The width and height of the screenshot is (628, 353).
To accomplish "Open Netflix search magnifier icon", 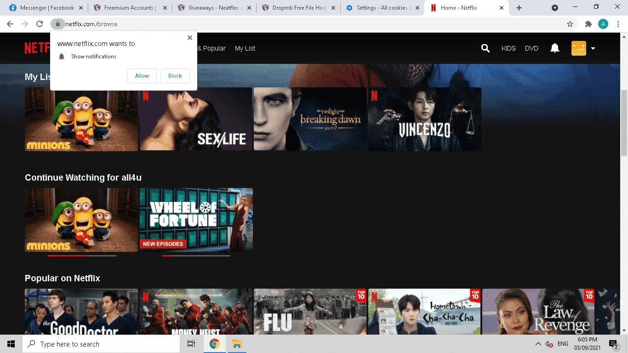I will [485, 48].
